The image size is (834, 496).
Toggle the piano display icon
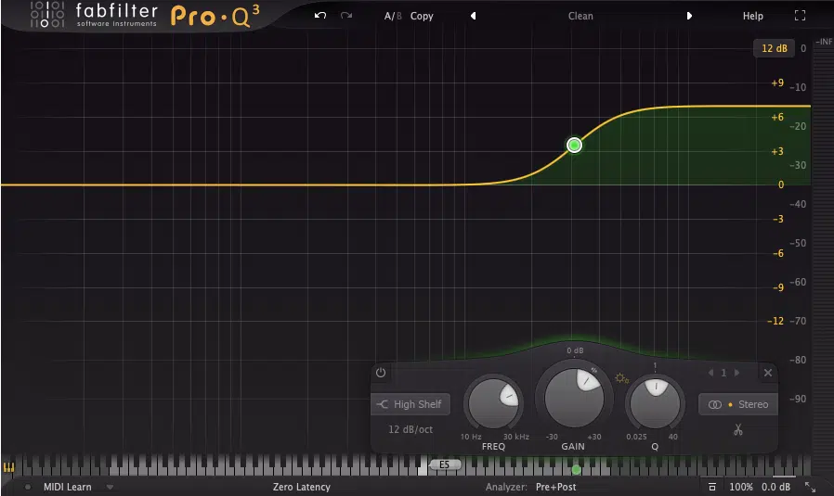pos(9,467)
